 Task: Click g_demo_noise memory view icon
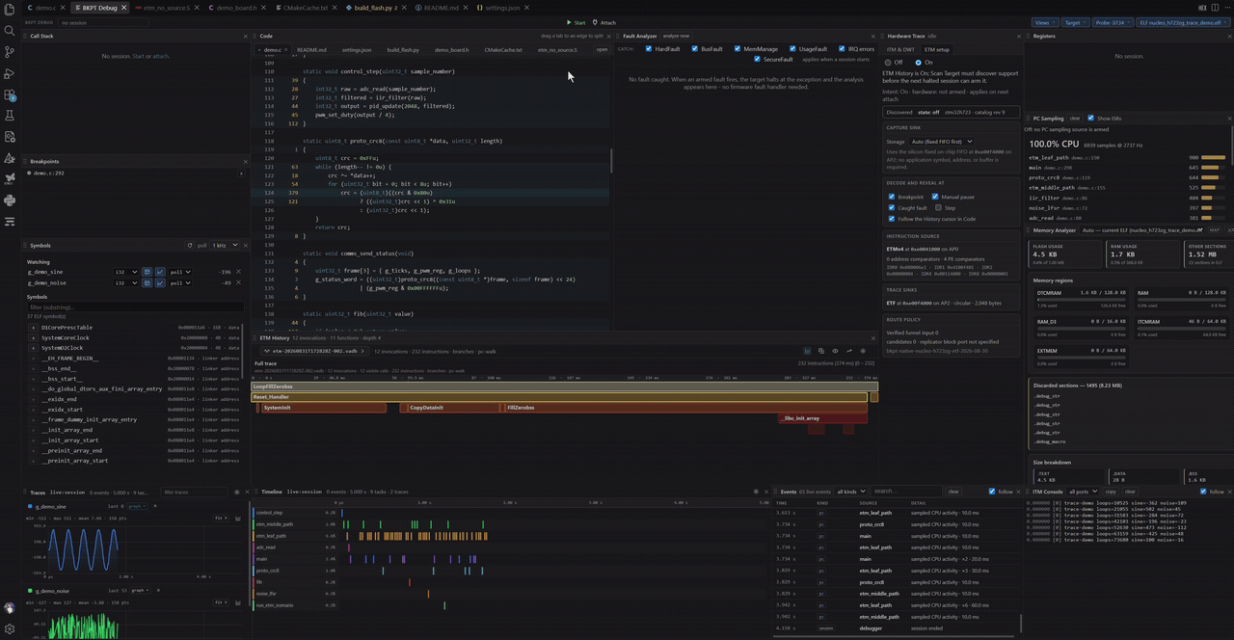147,283
